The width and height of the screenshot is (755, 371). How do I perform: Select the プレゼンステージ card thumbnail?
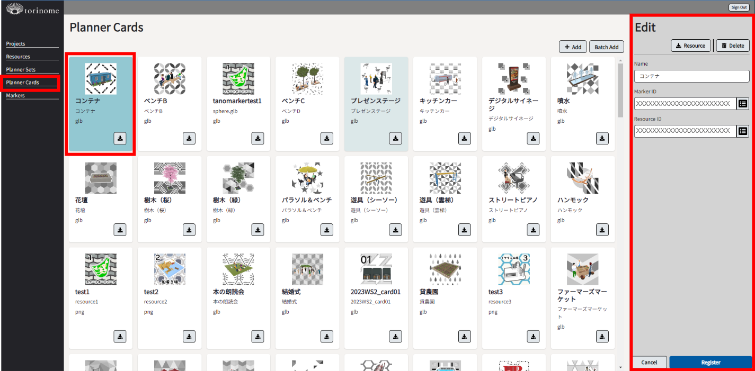click(x=376, y=79)
